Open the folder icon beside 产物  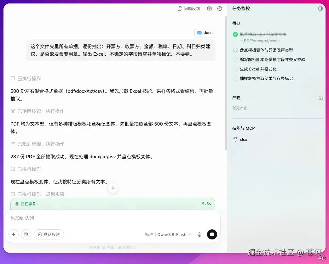[x=320, y=98]
